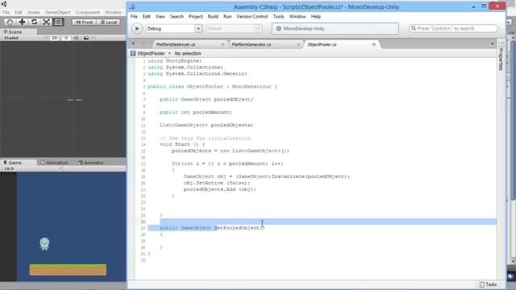Open the Animator tab in Unity

click(91, 163)
